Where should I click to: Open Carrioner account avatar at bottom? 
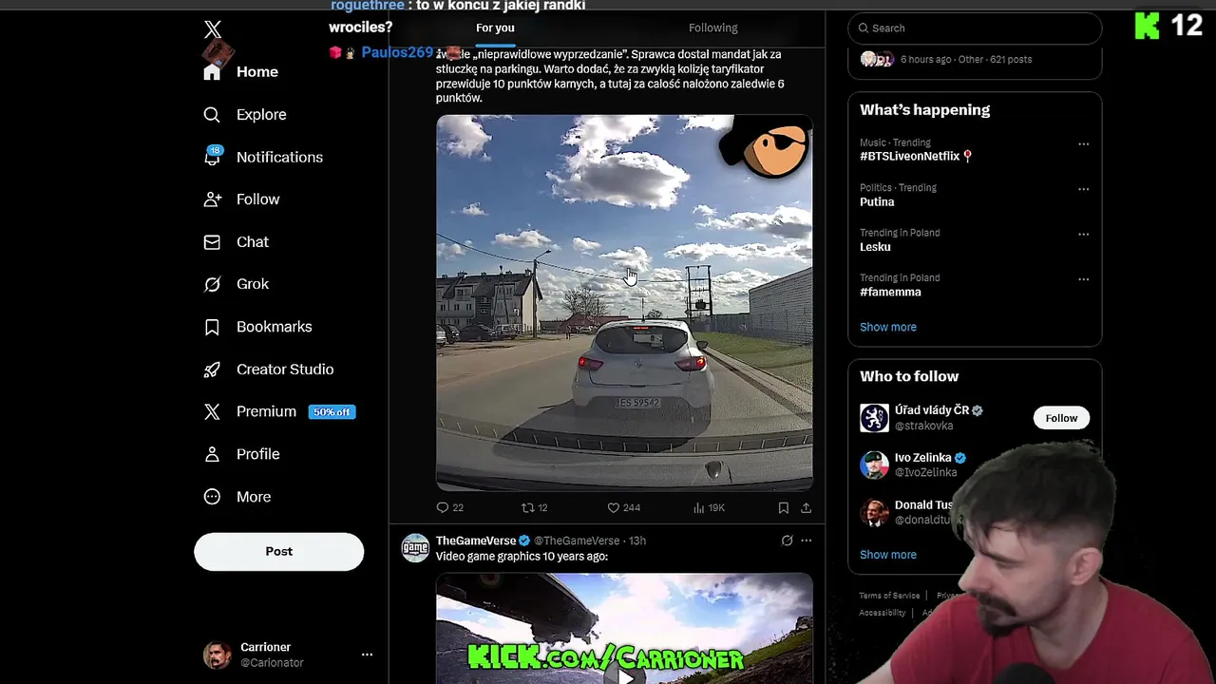coord(218,655)
